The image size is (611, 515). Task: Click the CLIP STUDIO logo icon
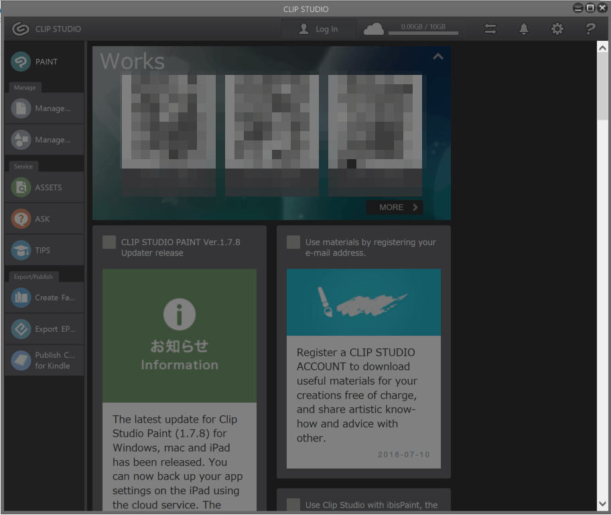tap(20, 29)
